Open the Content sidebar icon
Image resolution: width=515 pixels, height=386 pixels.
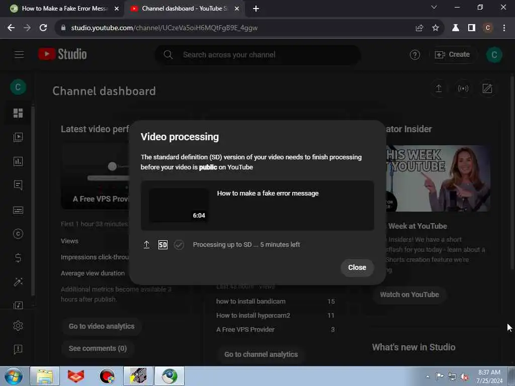click(18, 137)
